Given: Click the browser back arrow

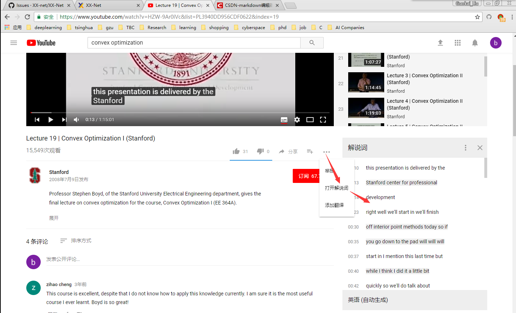Looking at the screenshot, I should click(x=7, y=17).
